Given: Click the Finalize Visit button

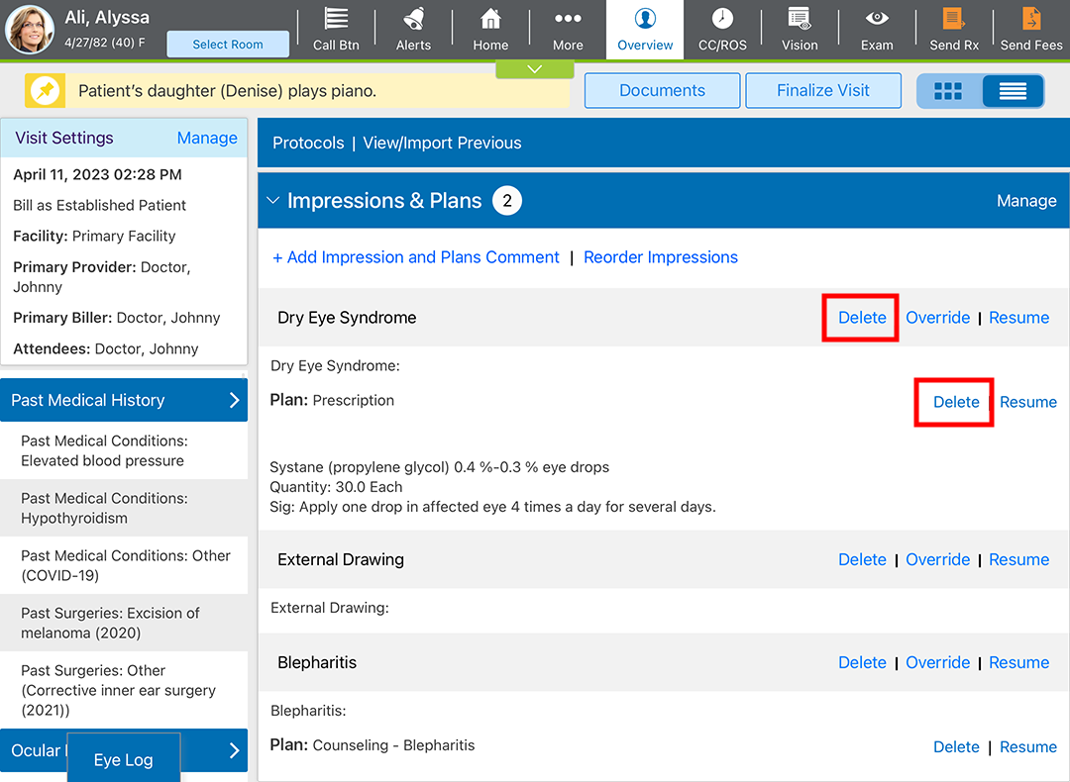Looking at the screenshot, I should coord(822,90).
